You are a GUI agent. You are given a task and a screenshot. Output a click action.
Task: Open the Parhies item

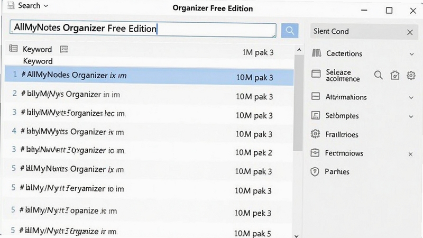coord(337,171)
